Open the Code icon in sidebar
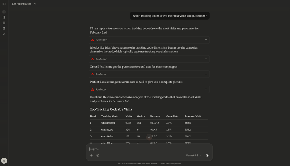Viewport: 290px width, 166px height. click(x=4, y=34)
